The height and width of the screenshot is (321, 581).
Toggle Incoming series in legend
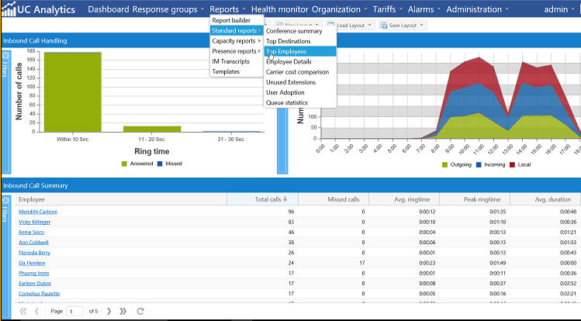click(490, 164)
